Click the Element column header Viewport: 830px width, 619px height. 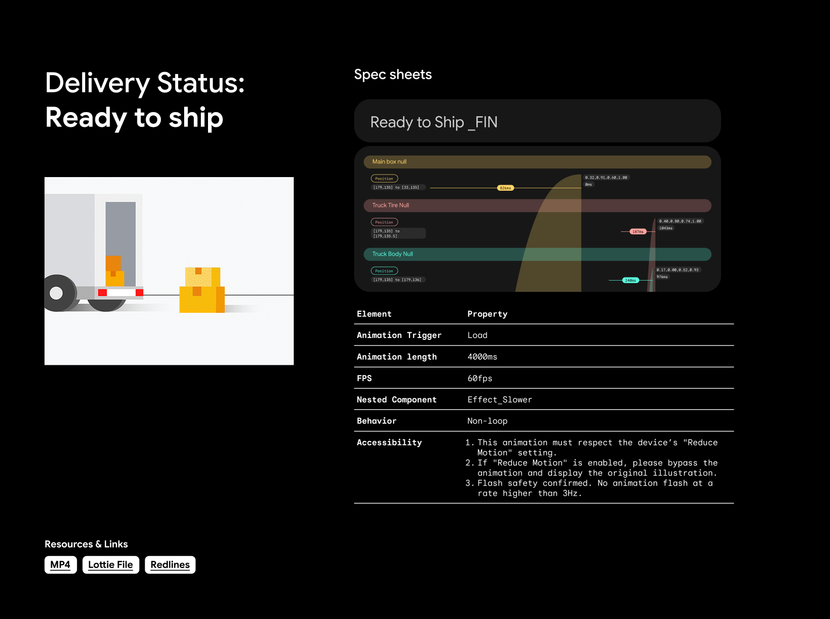click(374, 314)
